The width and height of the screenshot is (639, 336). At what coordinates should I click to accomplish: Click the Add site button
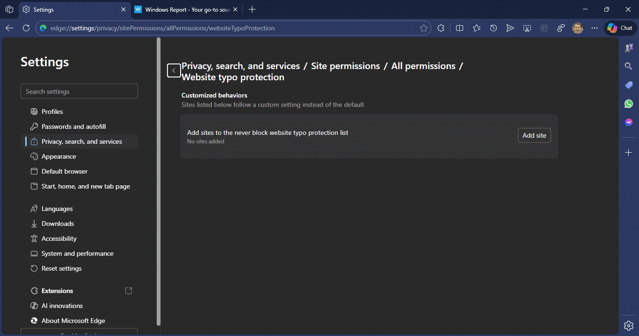coord(534,135)
